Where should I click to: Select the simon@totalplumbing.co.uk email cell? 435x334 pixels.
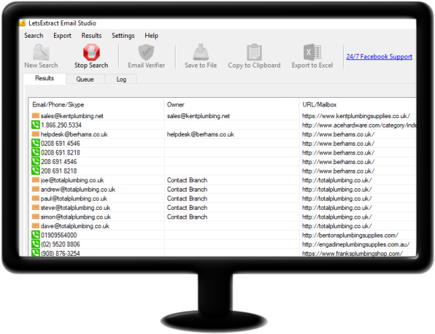click(x=76, y=217)
